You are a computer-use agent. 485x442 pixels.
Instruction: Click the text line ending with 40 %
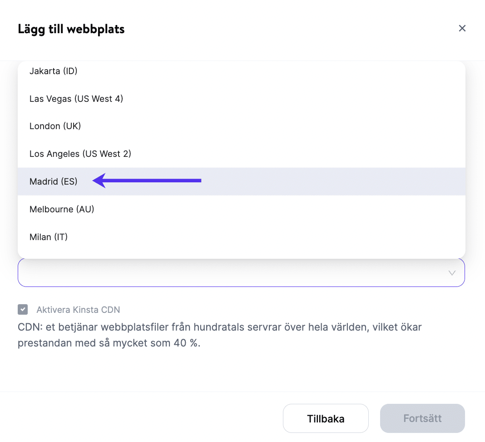(109, 343)
